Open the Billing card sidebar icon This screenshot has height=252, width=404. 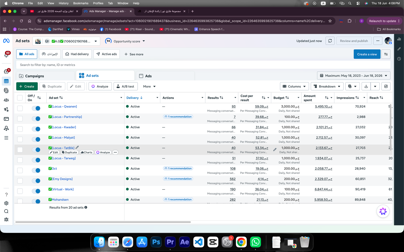[x=6, y=119]
